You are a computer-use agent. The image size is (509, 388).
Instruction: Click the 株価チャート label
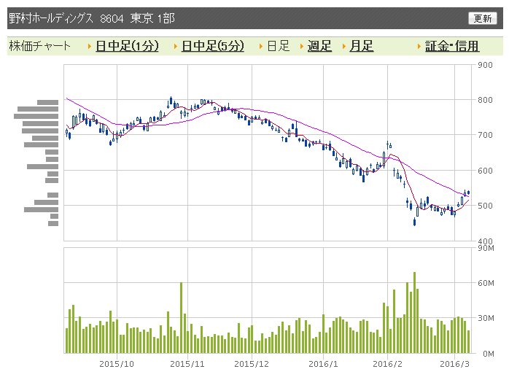coord(39,46)
